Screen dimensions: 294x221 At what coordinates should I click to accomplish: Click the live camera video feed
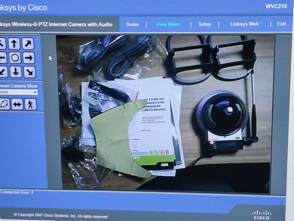point(166,114)
